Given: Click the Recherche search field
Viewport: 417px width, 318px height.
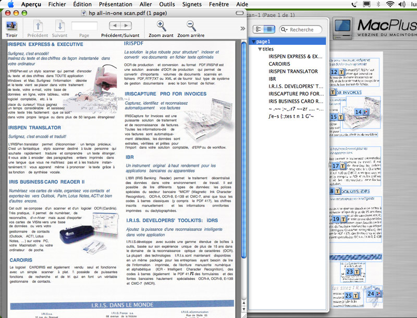Looking at the screenshot, I should [x=301, y=30].
